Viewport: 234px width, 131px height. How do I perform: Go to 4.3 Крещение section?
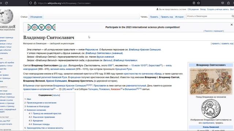point(38,121)
